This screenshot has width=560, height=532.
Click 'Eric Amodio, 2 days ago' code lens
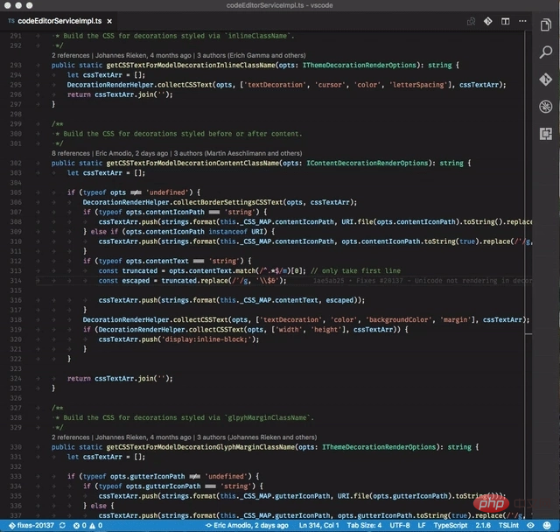click(132, 153)
